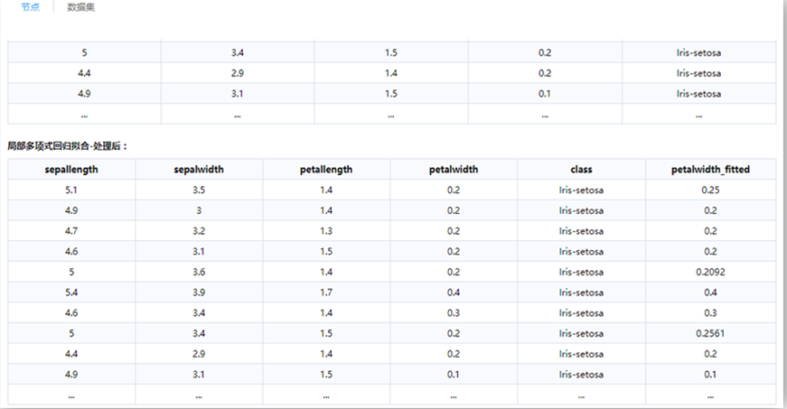Select the petalwidth_fitted column header
787x409 pixels.
coord(710,169)
